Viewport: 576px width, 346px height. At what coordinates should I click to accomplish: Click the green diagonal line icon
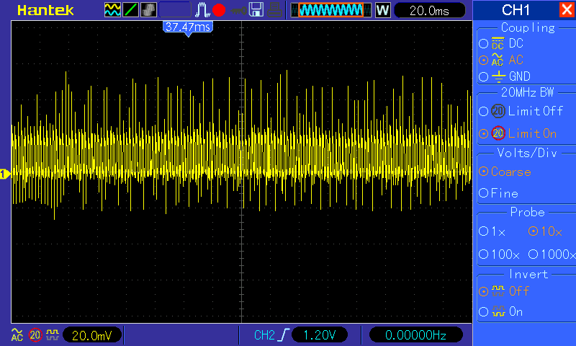pos(130,10)
